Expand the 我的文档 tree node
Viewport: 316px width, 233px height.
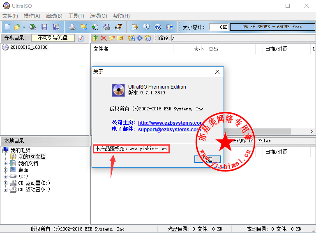[6, 163]
